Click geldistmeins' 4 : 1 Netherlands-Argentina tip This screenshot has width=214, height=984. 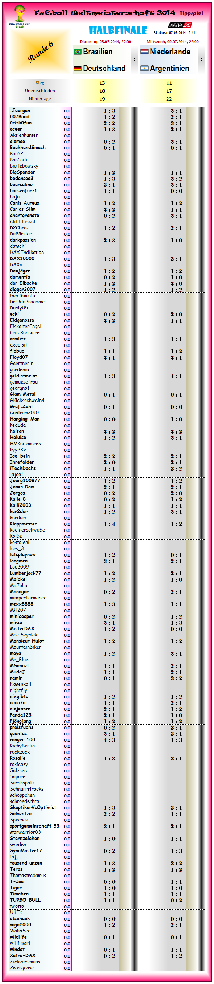[x=176, y=376]
